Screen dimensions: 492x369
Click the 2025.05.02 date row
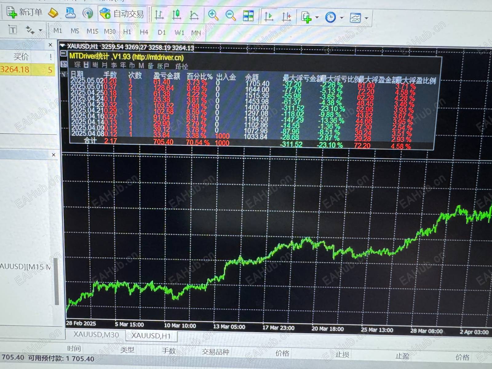pyautogui.click(x=87, y=81)
